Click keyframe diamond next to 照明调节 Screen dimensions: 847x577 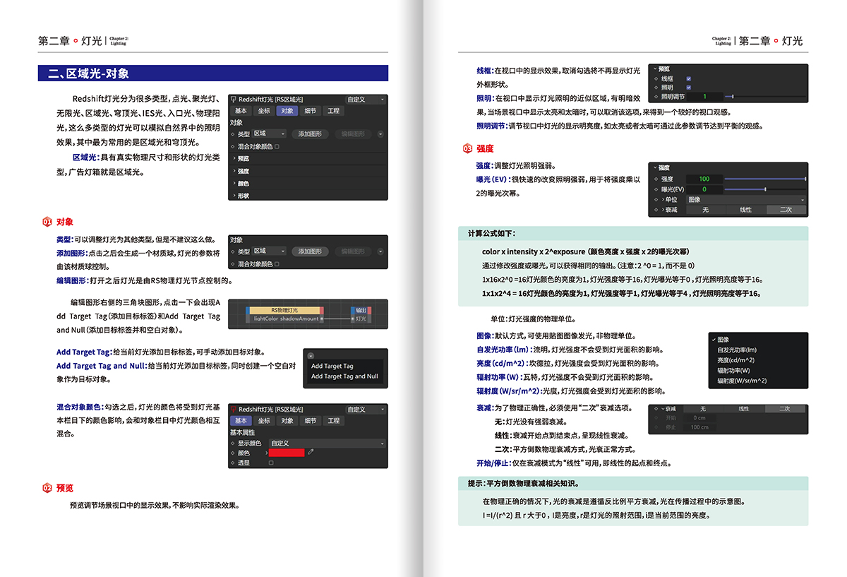coord(656,96)
